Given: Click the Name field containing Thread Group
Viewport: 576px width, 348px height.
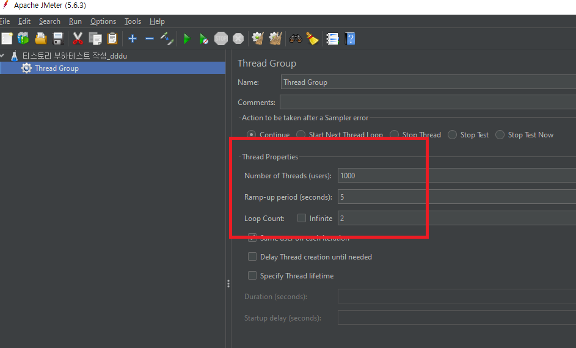Looking at the screenshot, I should [x=428, y=82].
